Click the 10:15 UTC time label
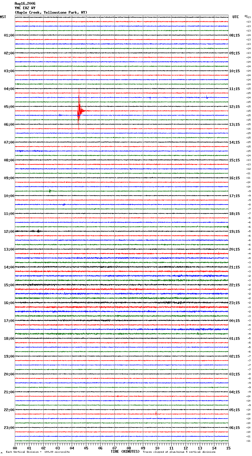This screenshot has height=456, width=252. (x=235, y=71)
